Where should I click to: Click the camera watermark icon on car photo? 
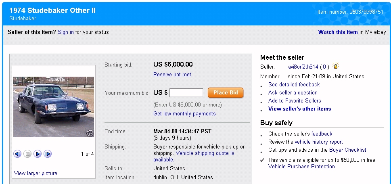point(90,133)
